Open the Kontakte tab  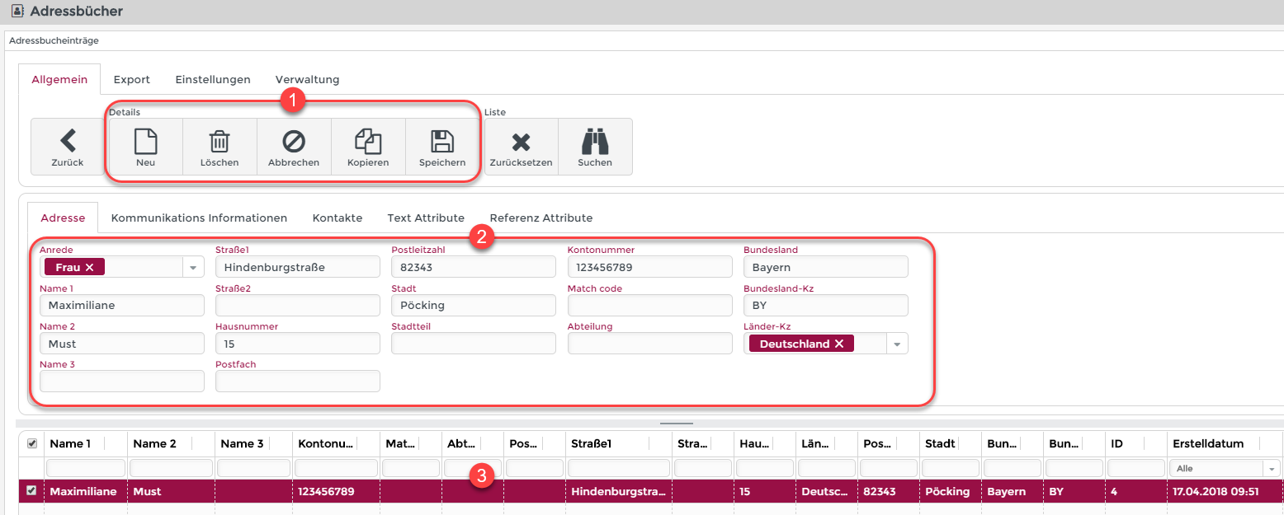click(x=338, y=218)
